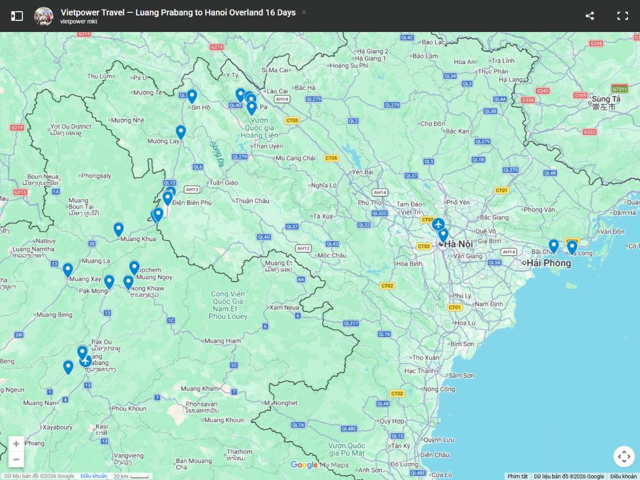Click the Xam Neua town label
The image size is (640, 480).
284,308
